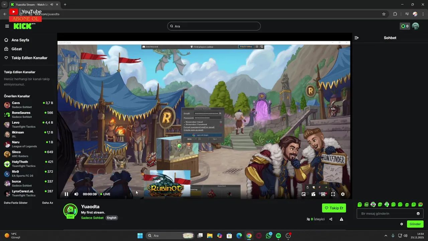Open WhatsApp from the taskbar
Image resolution: width=428 pixels, height=241 pixels.
[269, 236]
